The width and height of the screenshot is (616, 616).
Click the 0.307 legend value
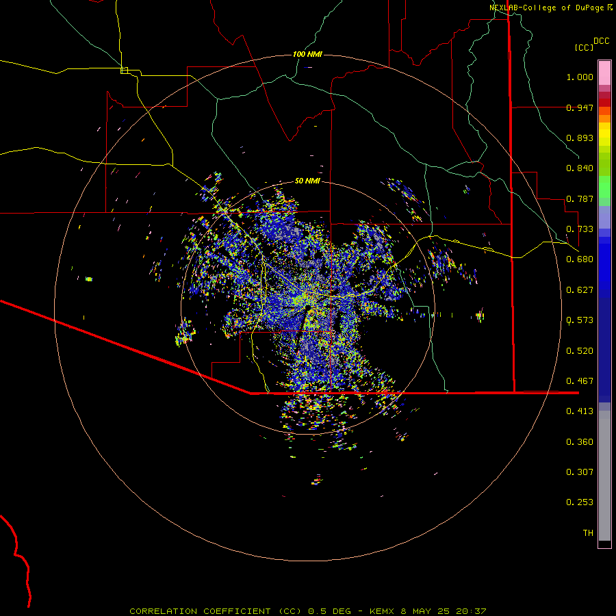tap(580, 472)
